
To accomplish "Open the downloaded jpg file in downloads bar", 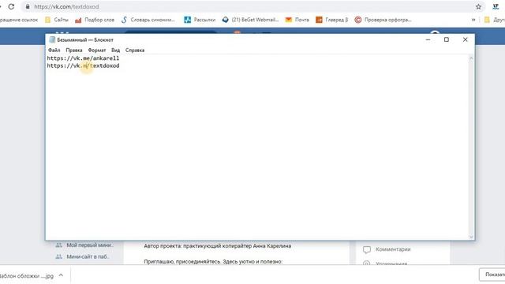I will (x=27, y=275).
